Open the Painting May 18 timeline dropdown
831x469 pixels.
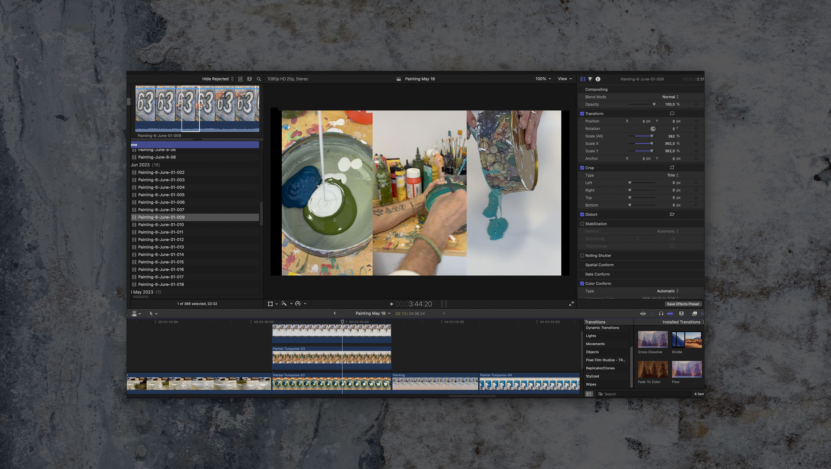click(x=373, y=314)
